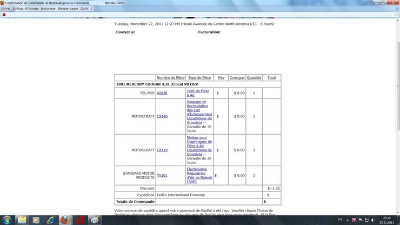Open the Joint de Filtre à Air link
Image resolution: width=400 pixels, height=225 pixels.
[x=198, y=93]
